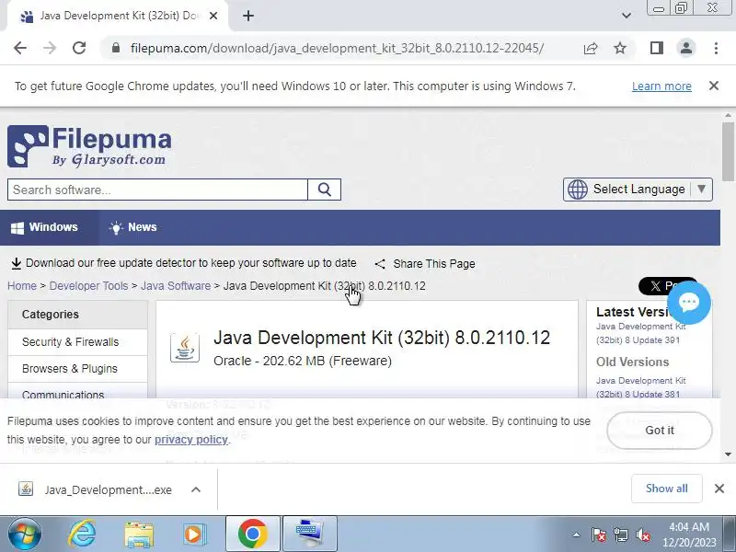
Task: Select Security & Firewalls category
Action: tap(77, 342)
